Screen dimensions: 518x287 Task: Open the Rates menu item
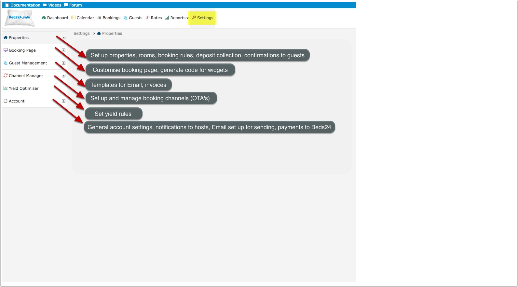click(x=154, y=18)
